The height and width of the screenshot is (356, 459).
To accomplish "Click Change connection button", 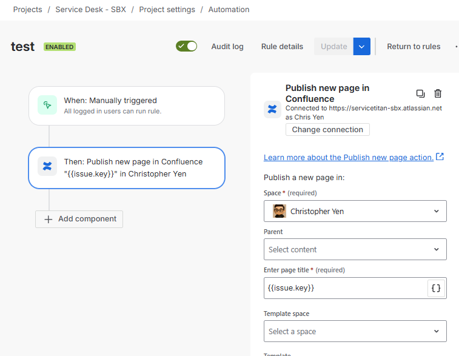I will tap(327, 129).
